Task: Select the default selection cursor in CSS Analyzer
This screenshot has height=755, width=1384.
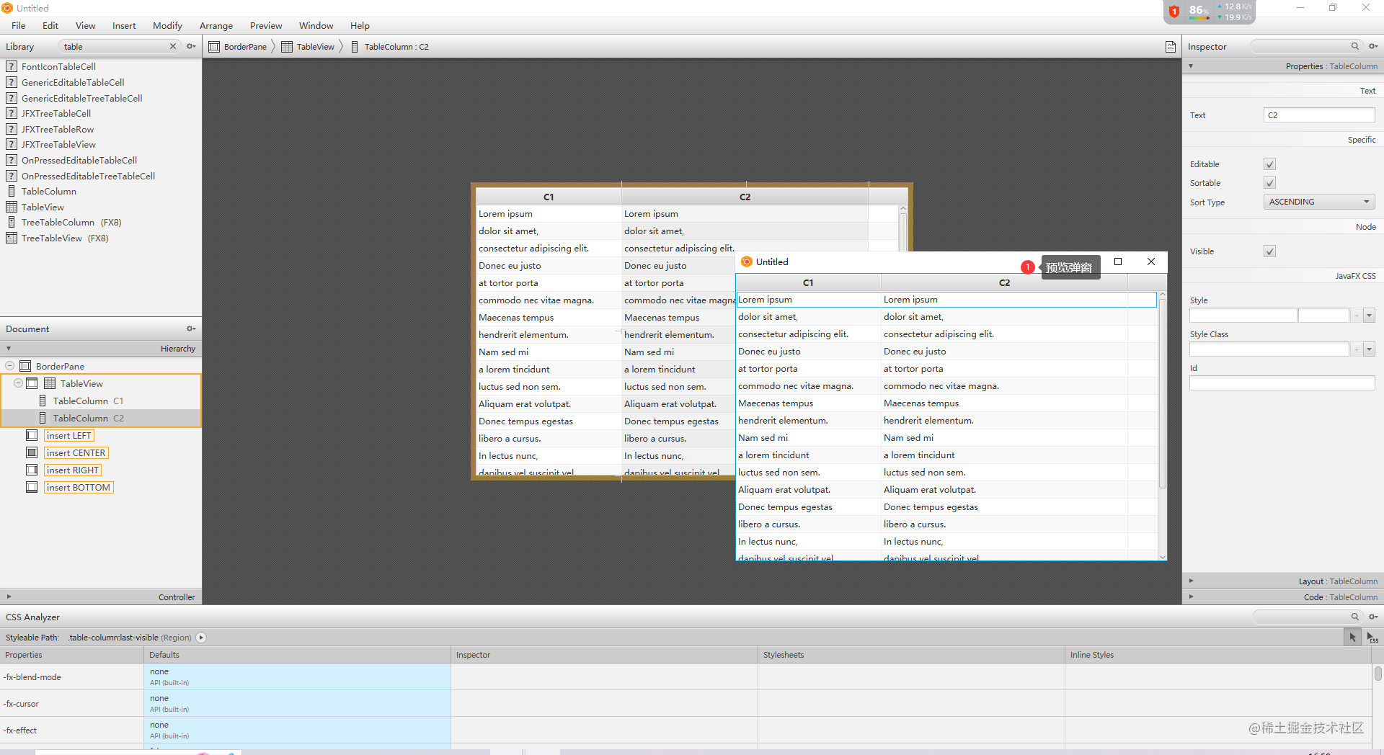Action: [1352, 637]
